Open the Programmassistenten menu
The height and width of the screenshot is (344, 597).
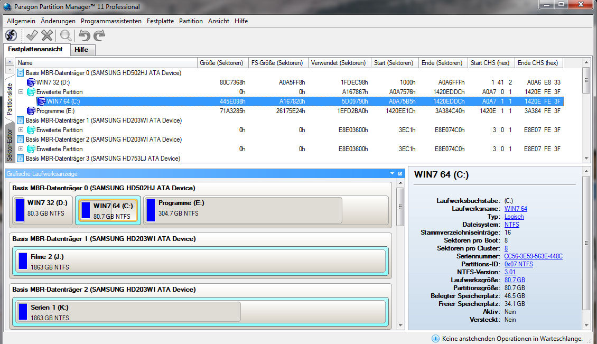[x=111, y=21]
